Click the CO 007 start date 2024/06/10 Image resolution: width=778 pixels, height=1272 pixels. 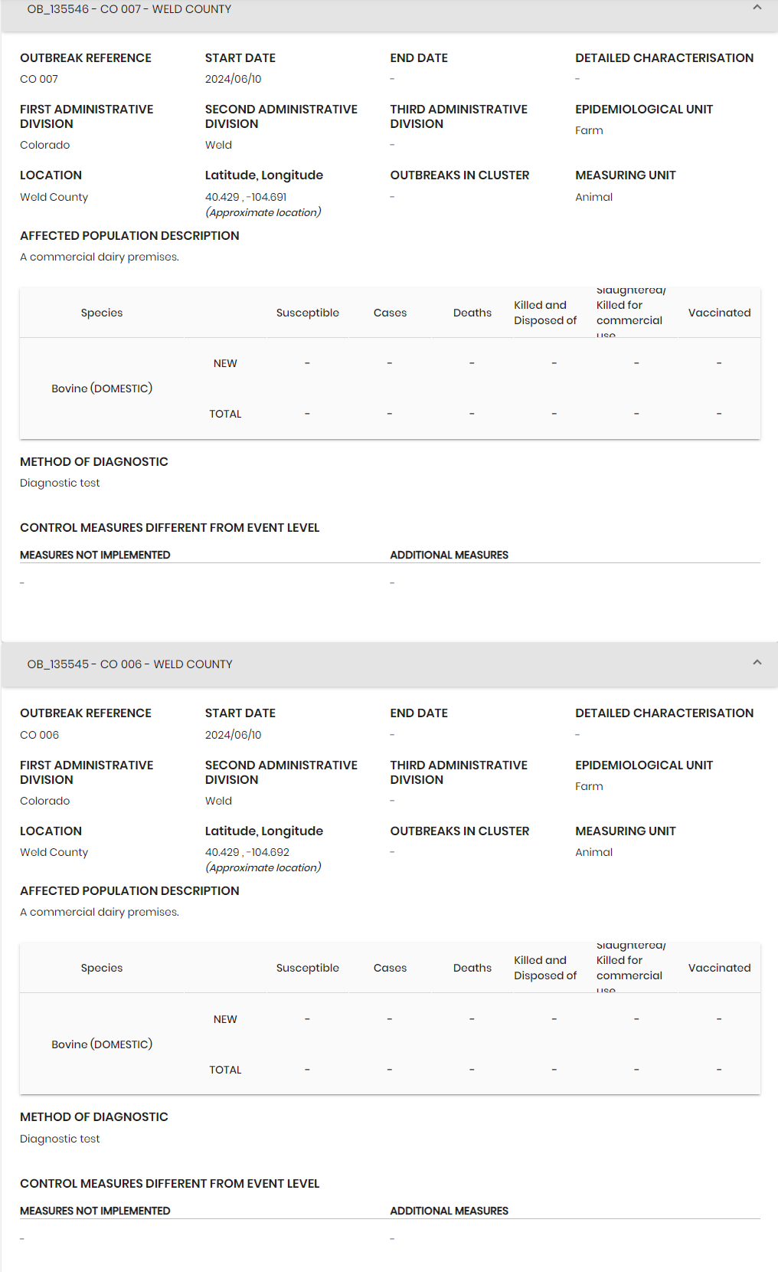[233, 79]
